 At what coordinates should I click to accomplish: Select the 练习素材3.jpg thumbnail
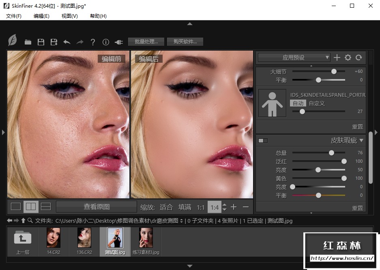pos(146,242)
